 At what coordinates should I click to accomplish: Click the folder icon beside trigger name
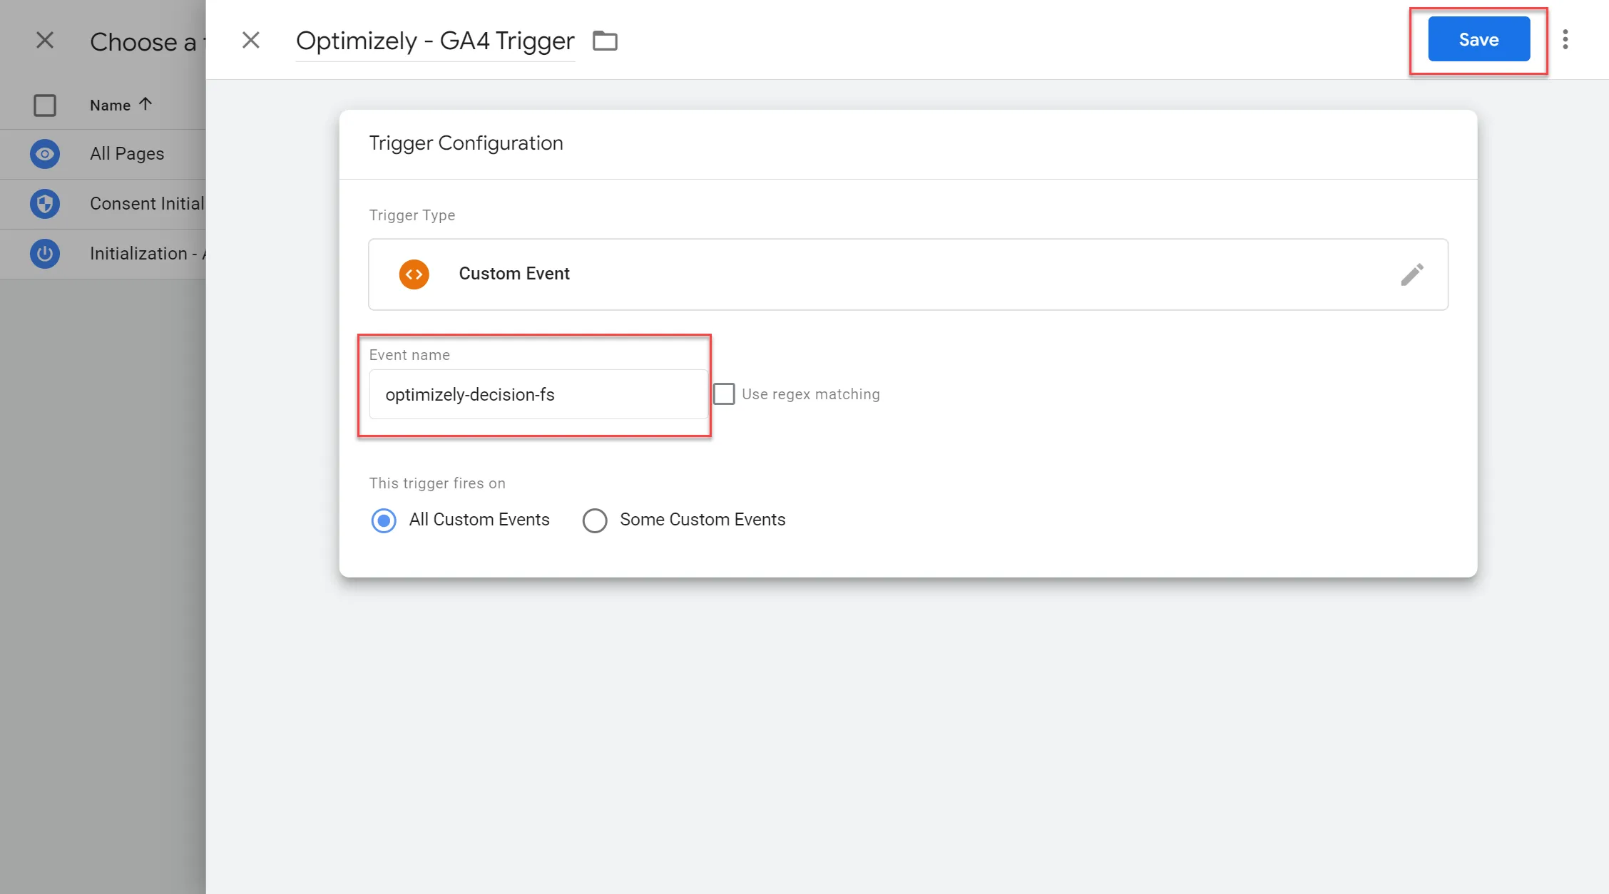tap(605, 41)
